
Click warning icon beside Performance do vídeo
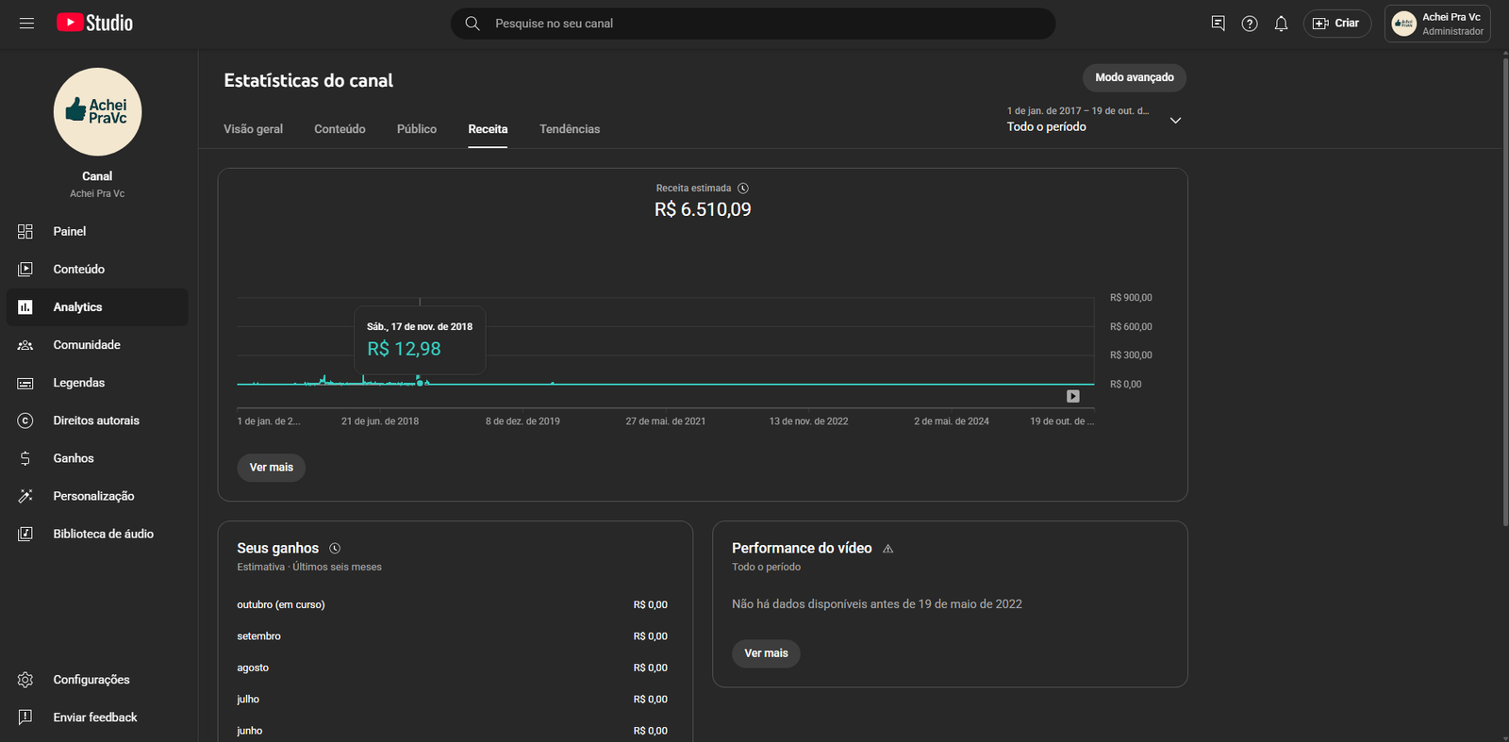[887, 549]
